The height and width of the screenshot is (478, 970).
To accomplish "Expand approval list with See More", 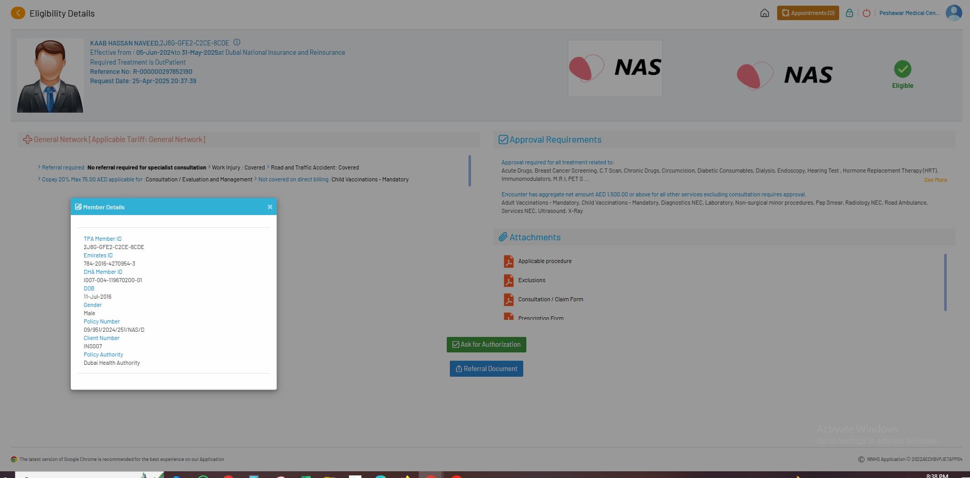I will pos(935,180).
